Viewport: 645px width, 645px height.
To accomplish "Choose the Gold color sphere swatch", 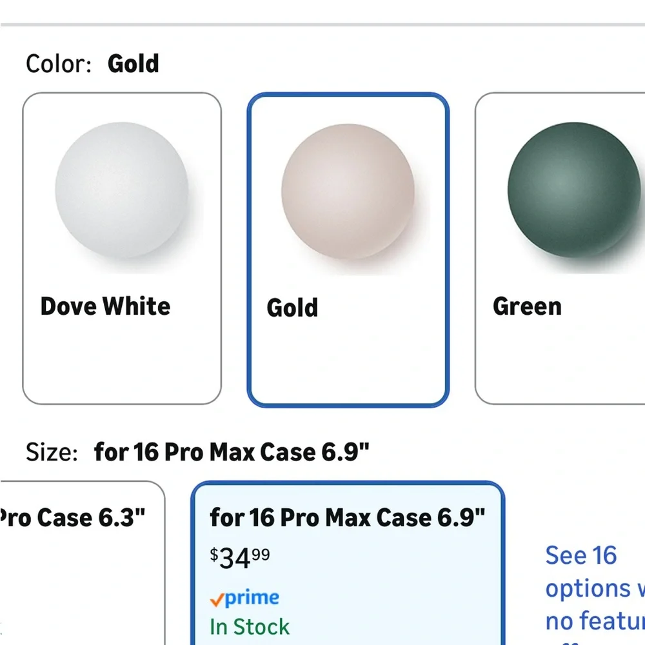I will 348,192.
